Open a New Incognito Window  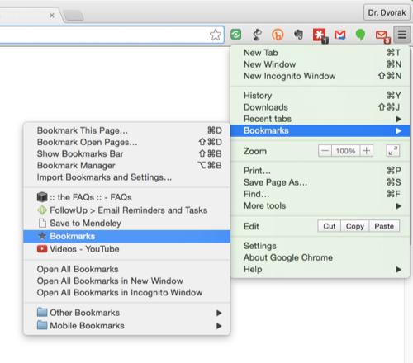tap(320, 76)
